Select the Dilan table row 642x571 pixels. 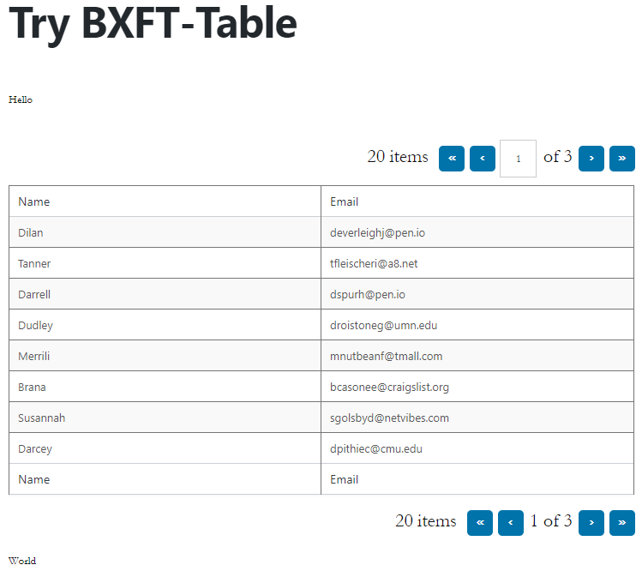[x=321, y=232]
